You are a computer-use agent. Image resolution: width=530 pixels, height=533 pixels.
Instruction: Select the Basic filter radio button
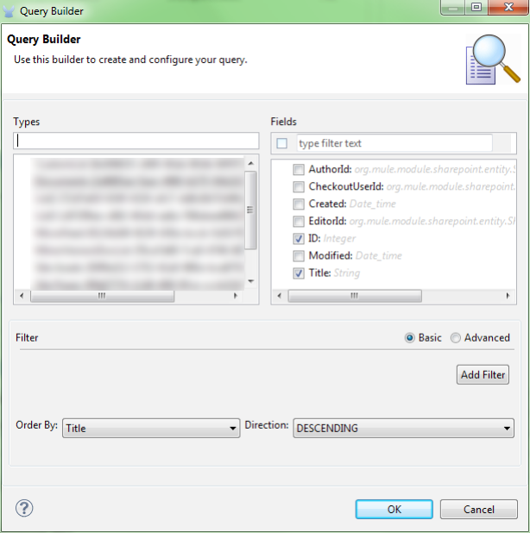[x=409, y=338]
